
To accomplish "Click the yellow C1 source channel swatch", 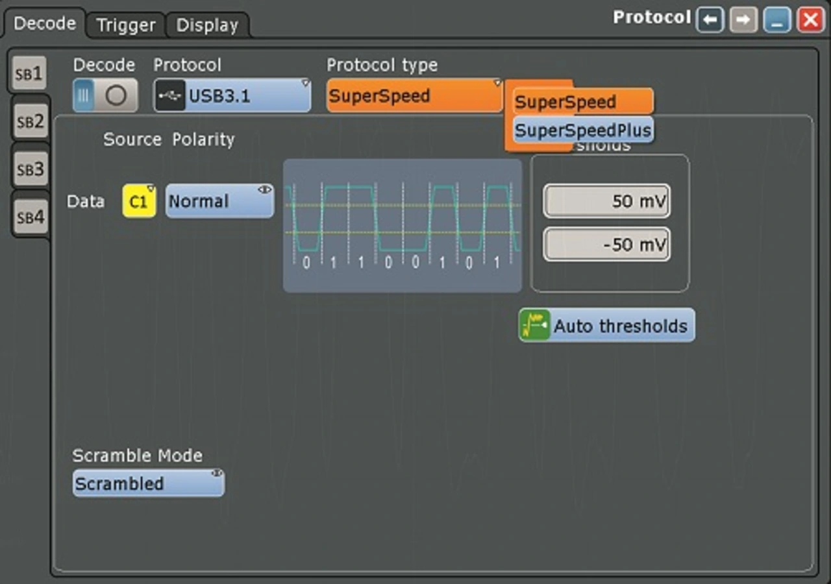I will click(x=139, y=201).
